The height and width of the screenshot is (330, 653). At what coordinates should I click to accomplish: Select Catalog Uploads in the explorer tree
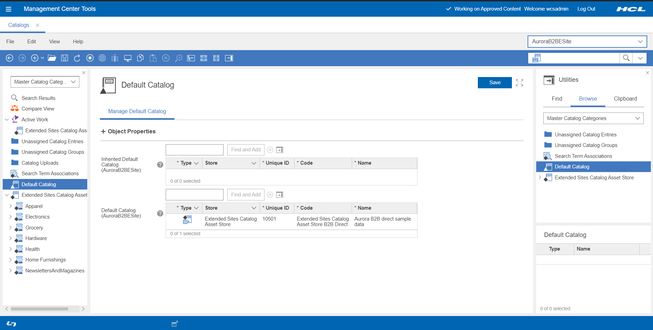tap(40, 163)
